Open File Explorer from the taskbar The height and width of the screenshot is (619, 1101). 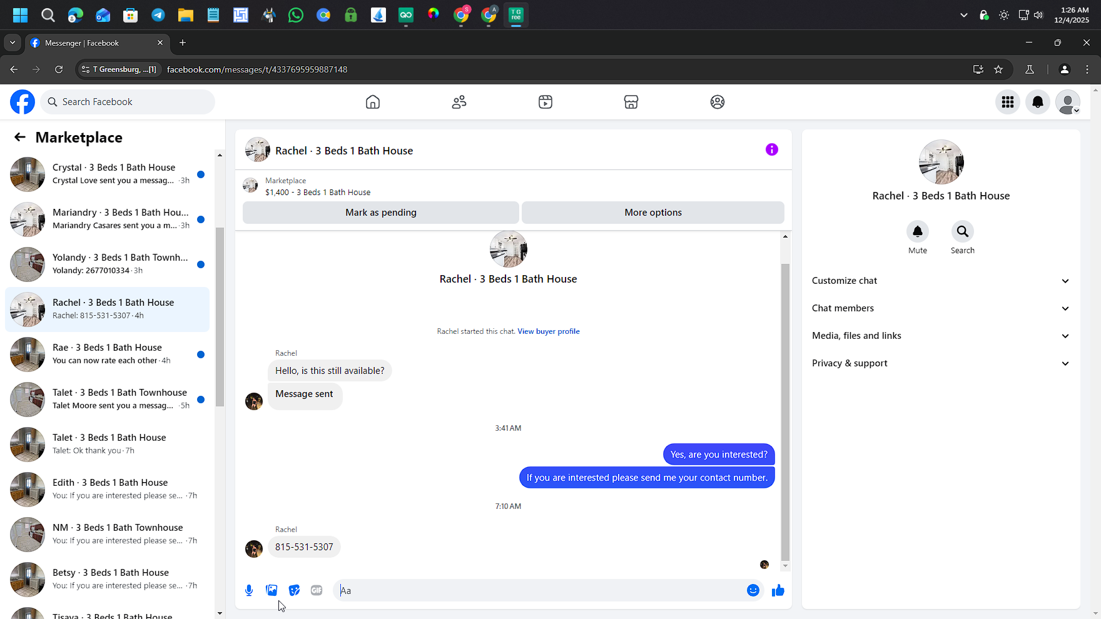coord(186,15)
